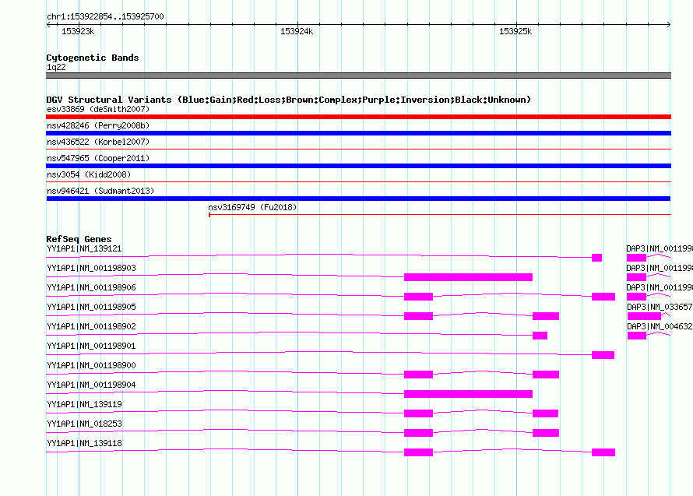Viewport: 693px width, 496px height.
Task: Select transcript label YY1AP1|NM_139119
Action: coord(84,404)
